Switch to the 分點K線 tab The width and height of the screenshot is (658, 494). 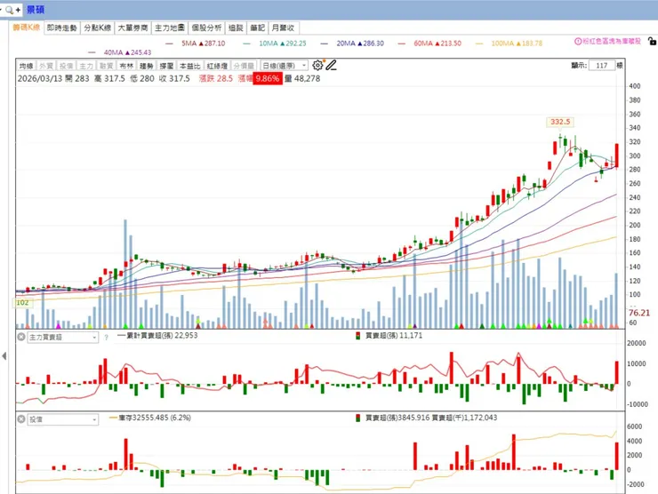tap(97, 28)
